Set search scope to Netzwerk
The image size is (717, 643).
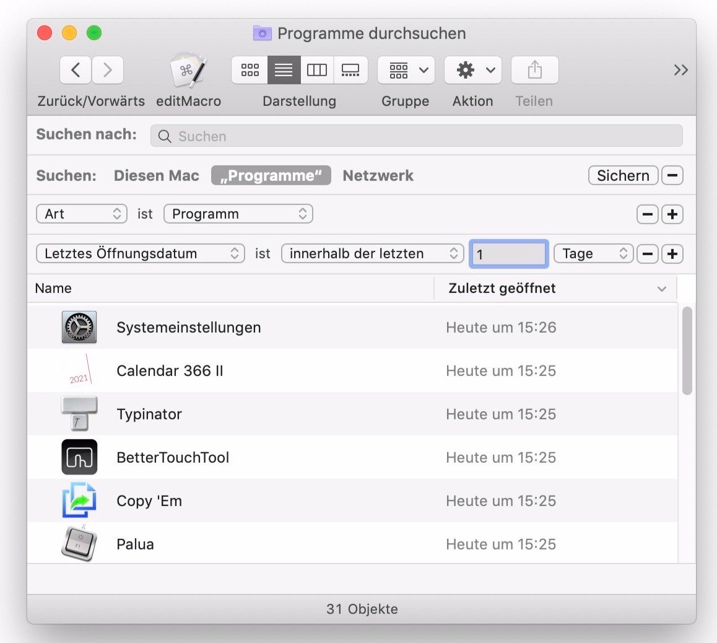pos(378,175)
